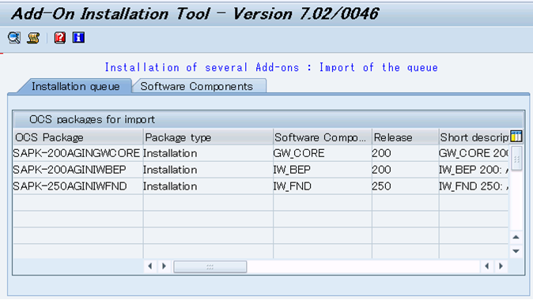The height and width of the screenshot is (300, 533).
Task: Open the logs scroll icon in toolbar
Action: 33,38
